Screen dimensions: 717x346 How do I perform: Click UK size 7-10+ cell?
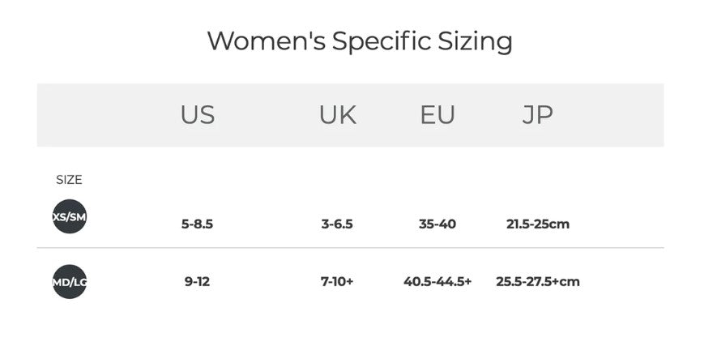[x=337, y=281]
